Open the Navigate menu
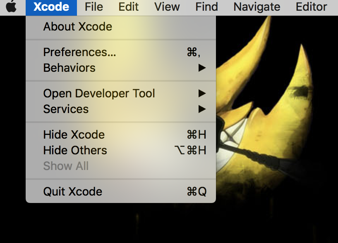 pos(257,7)
